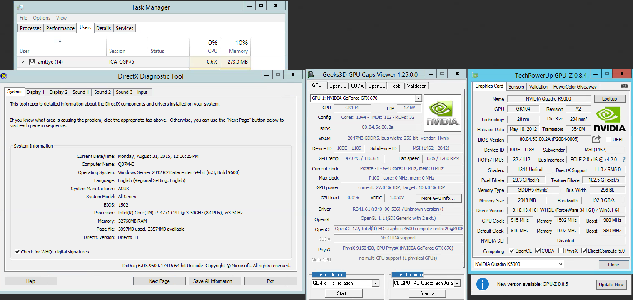
Task: Switch to OpenCL tab in GPU Caps Viewer
Action: [x=376, y=86]
